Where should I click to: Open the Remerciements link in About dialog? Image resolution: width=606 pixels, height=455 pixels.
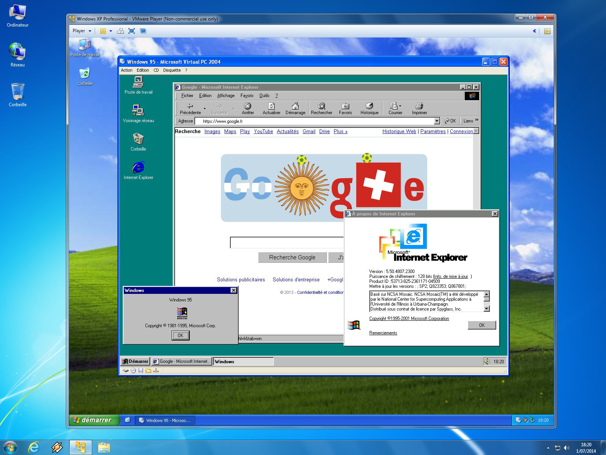[383, 333]
